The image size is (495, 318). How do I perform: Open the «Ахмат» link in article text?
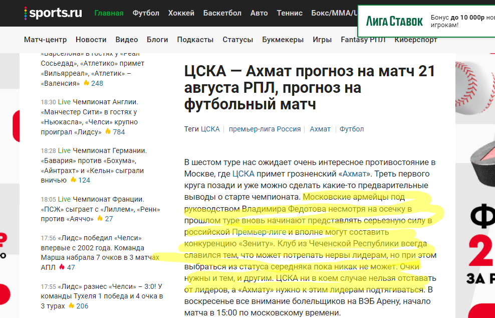pos(355,174)
